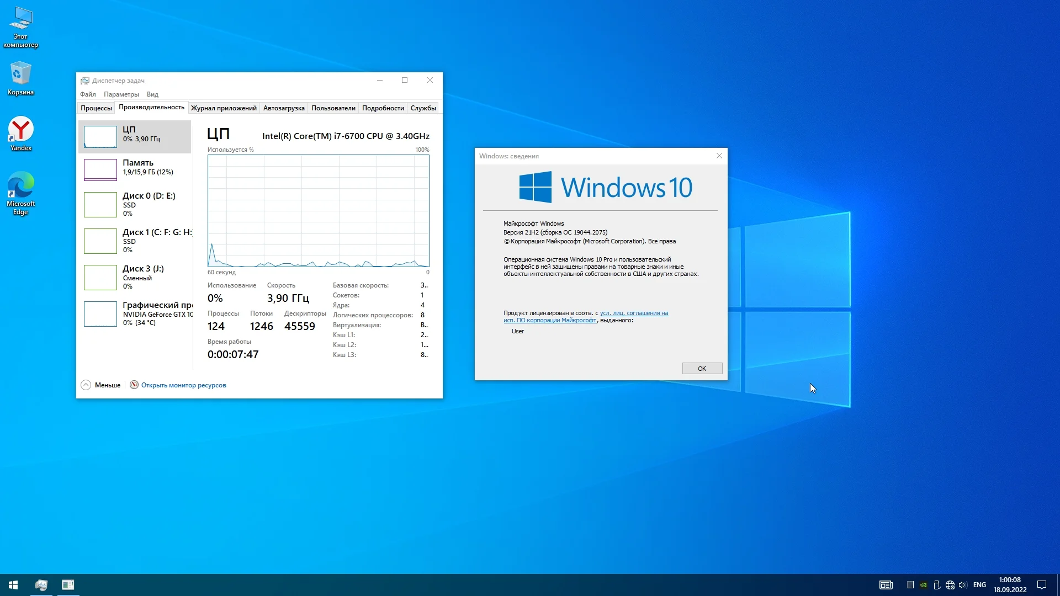Select the Диск 0 (D: E:) thumbnail
The height and width of the screenshot is (596, 1060).
tap(100, 204)
